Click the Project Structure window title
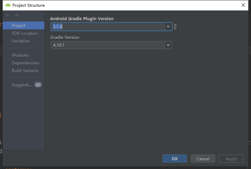 coord(29,5)
